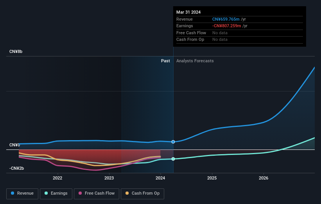Click the Revenue data point marker on blue line
This screenshot has height=204, width=321.
click(173, 142)
